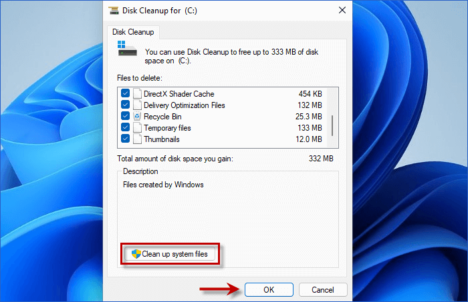Click the Disk Cleanup title bar icon
468x302 pixels.
(114, 11)
